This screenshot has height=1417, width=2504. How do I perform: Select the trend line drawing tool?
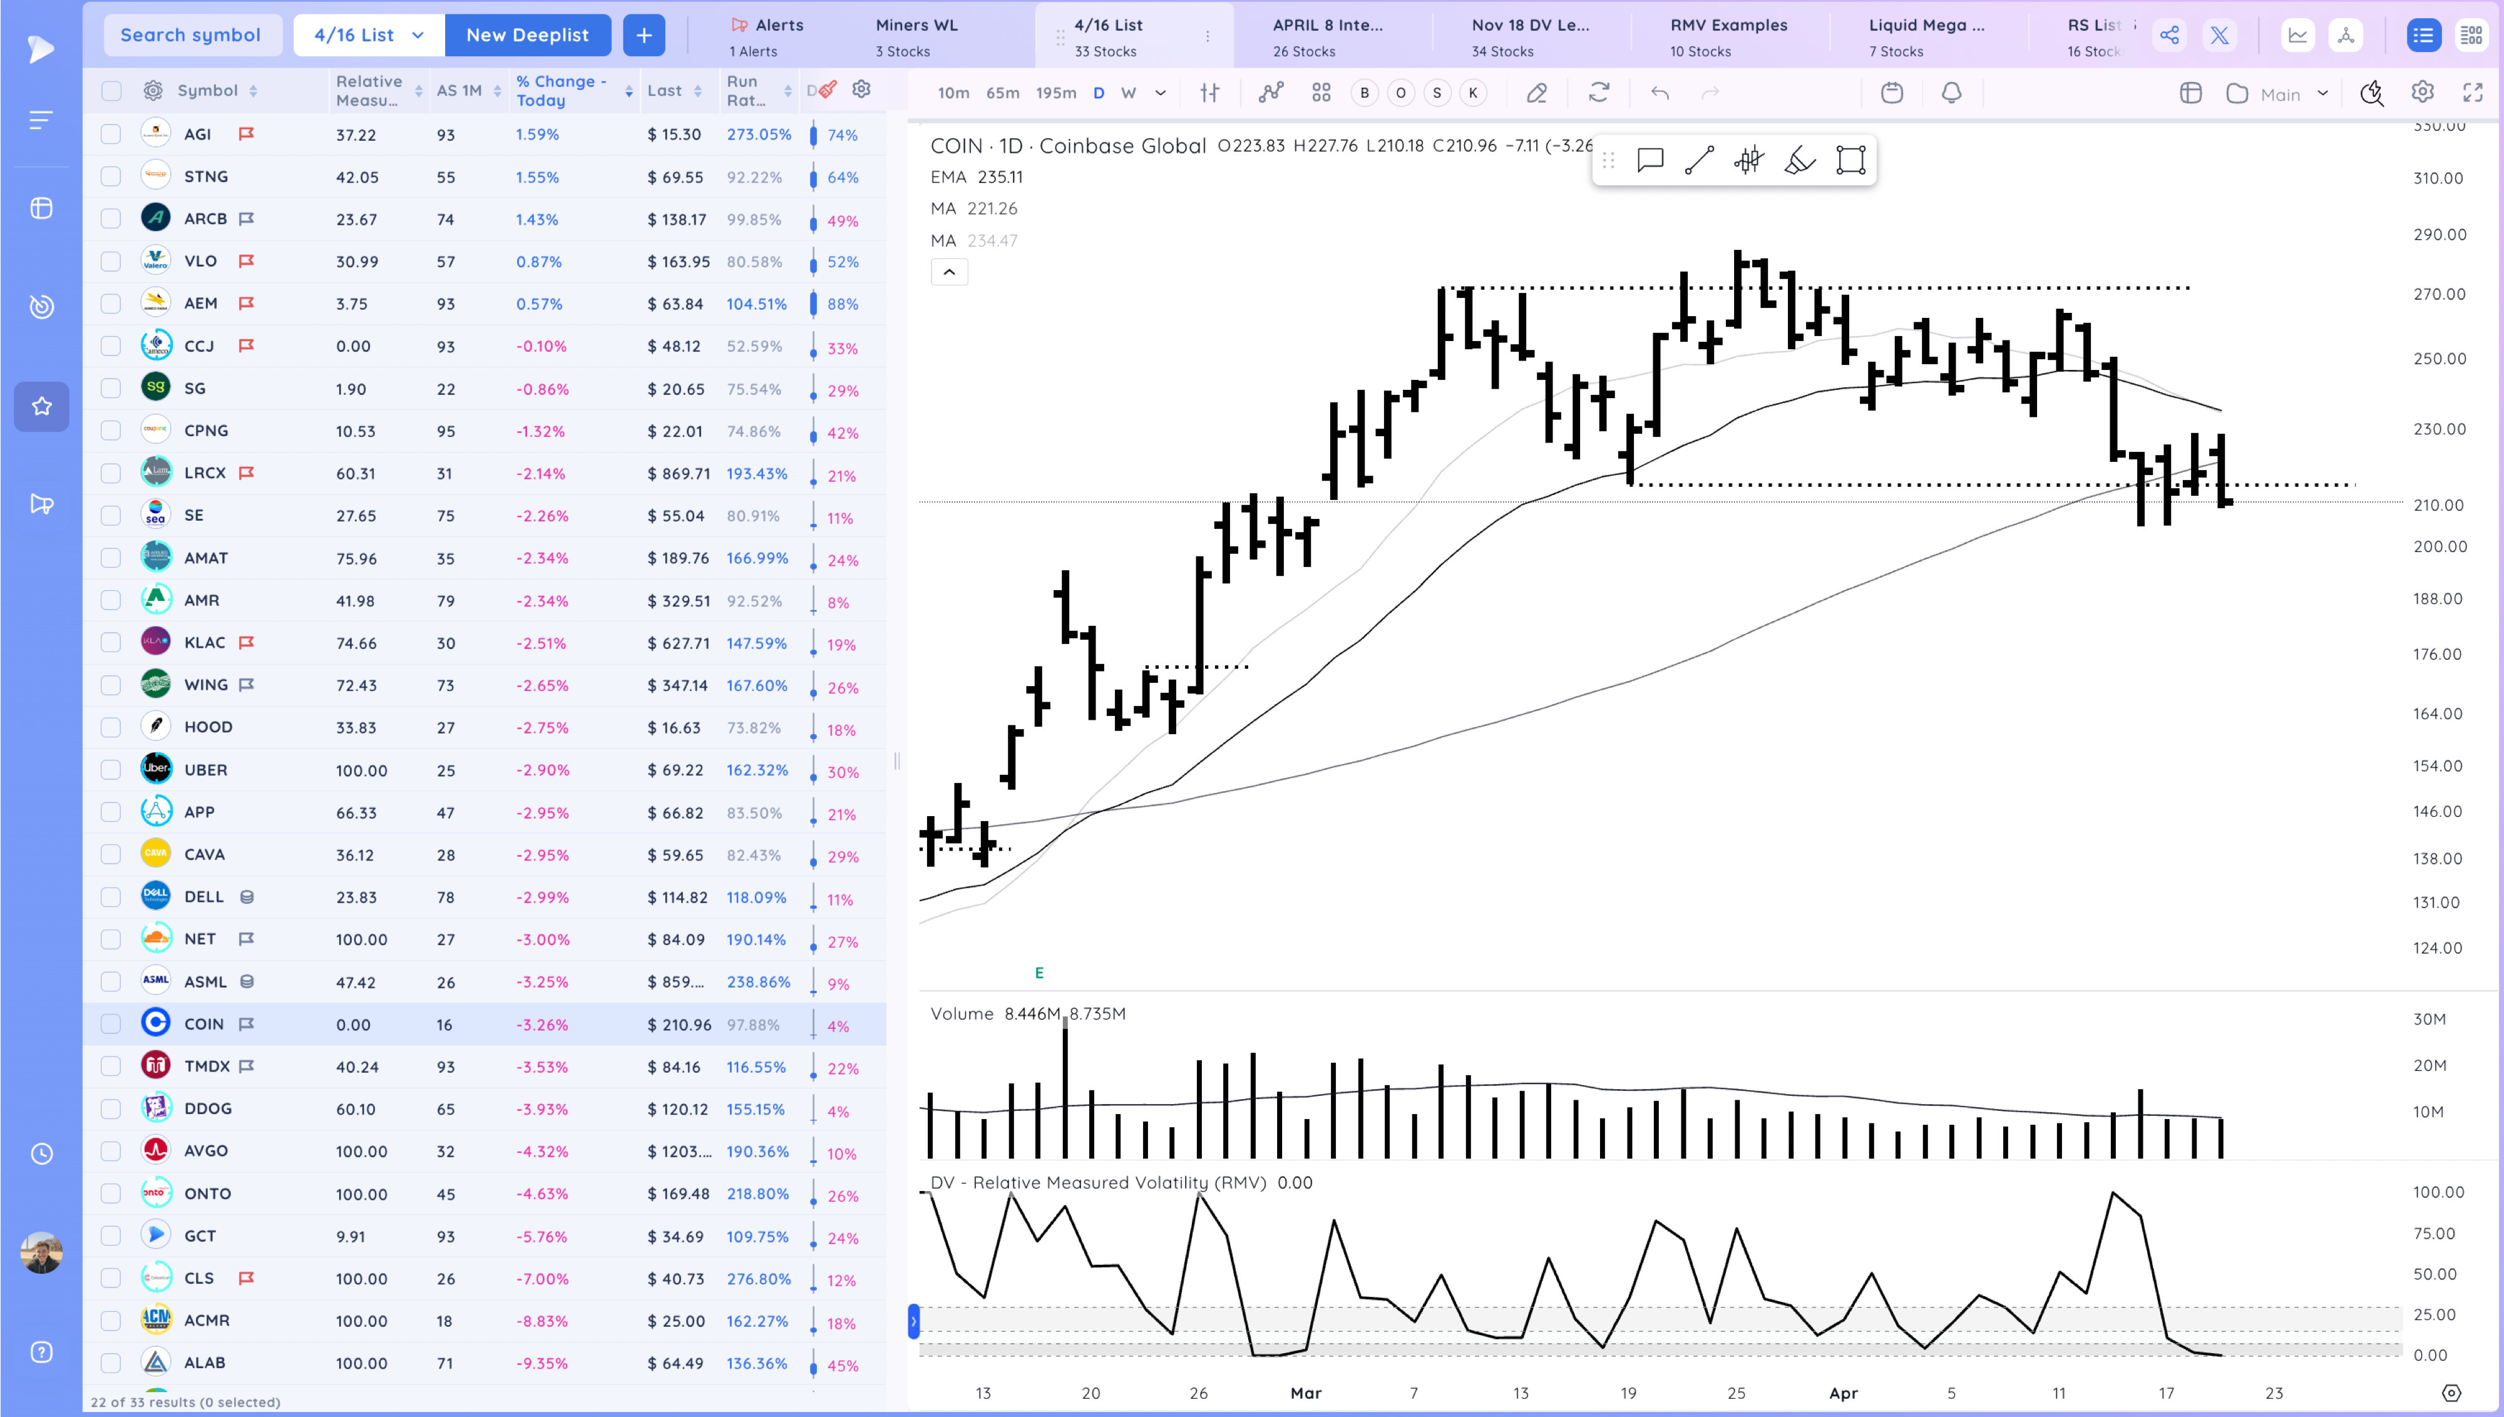[1699, 160]
